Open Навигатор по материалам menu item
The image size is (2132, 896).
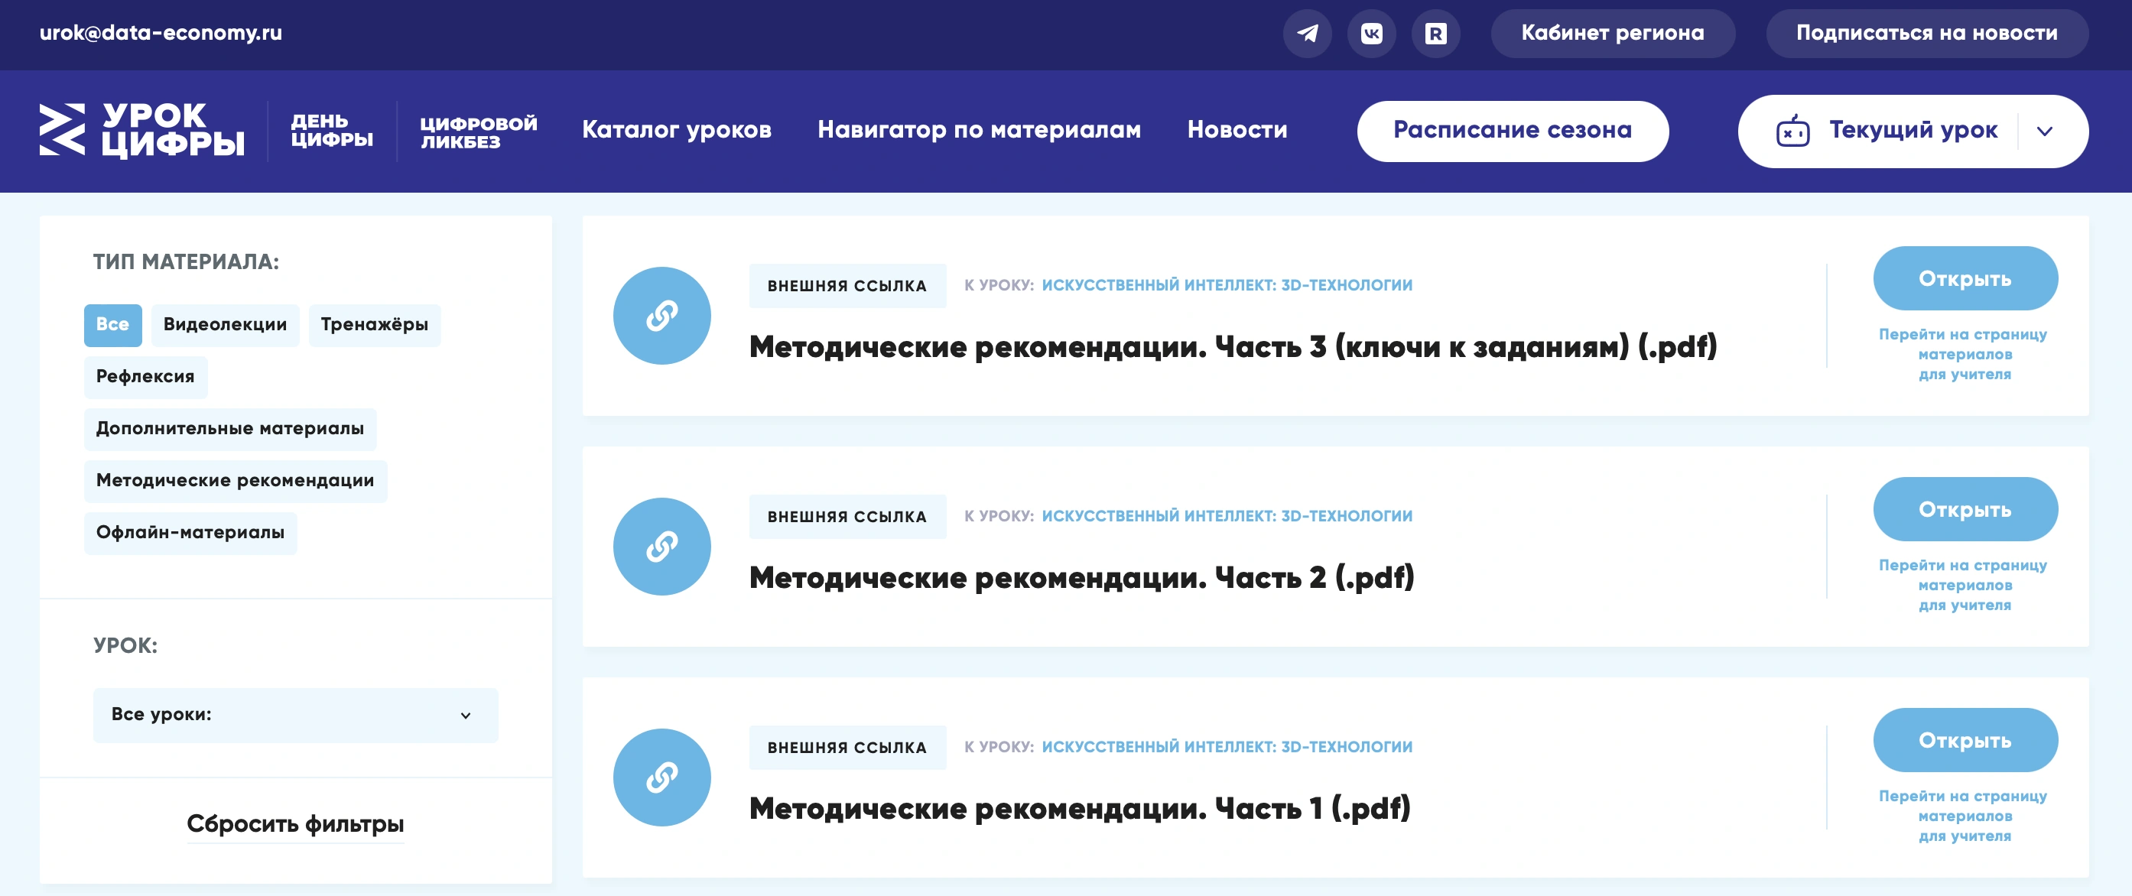pyautogui.click(x=979, y=130)
